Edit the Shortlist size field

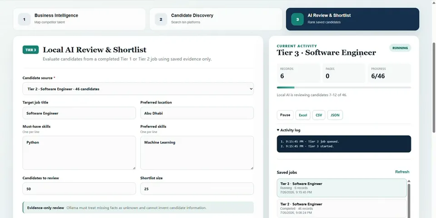coord(197,188)
